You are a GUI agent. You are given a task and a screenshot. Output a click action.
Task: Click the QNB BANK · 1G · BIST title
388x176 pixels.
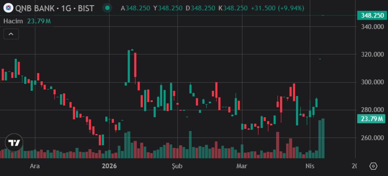coord(54,8)
